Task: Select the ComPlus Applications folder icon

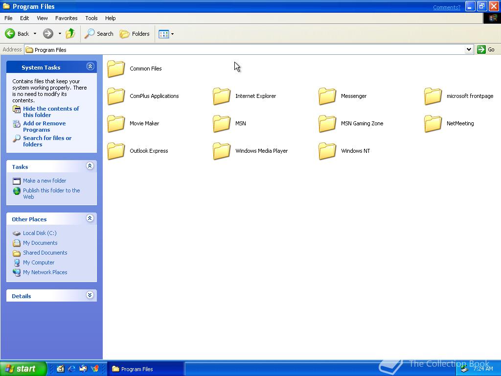Action: point(115,96)
